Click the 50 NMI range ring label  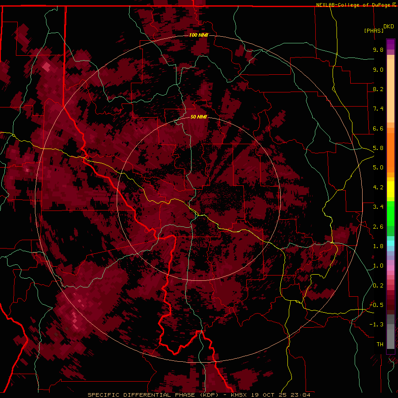pos(199,117)
